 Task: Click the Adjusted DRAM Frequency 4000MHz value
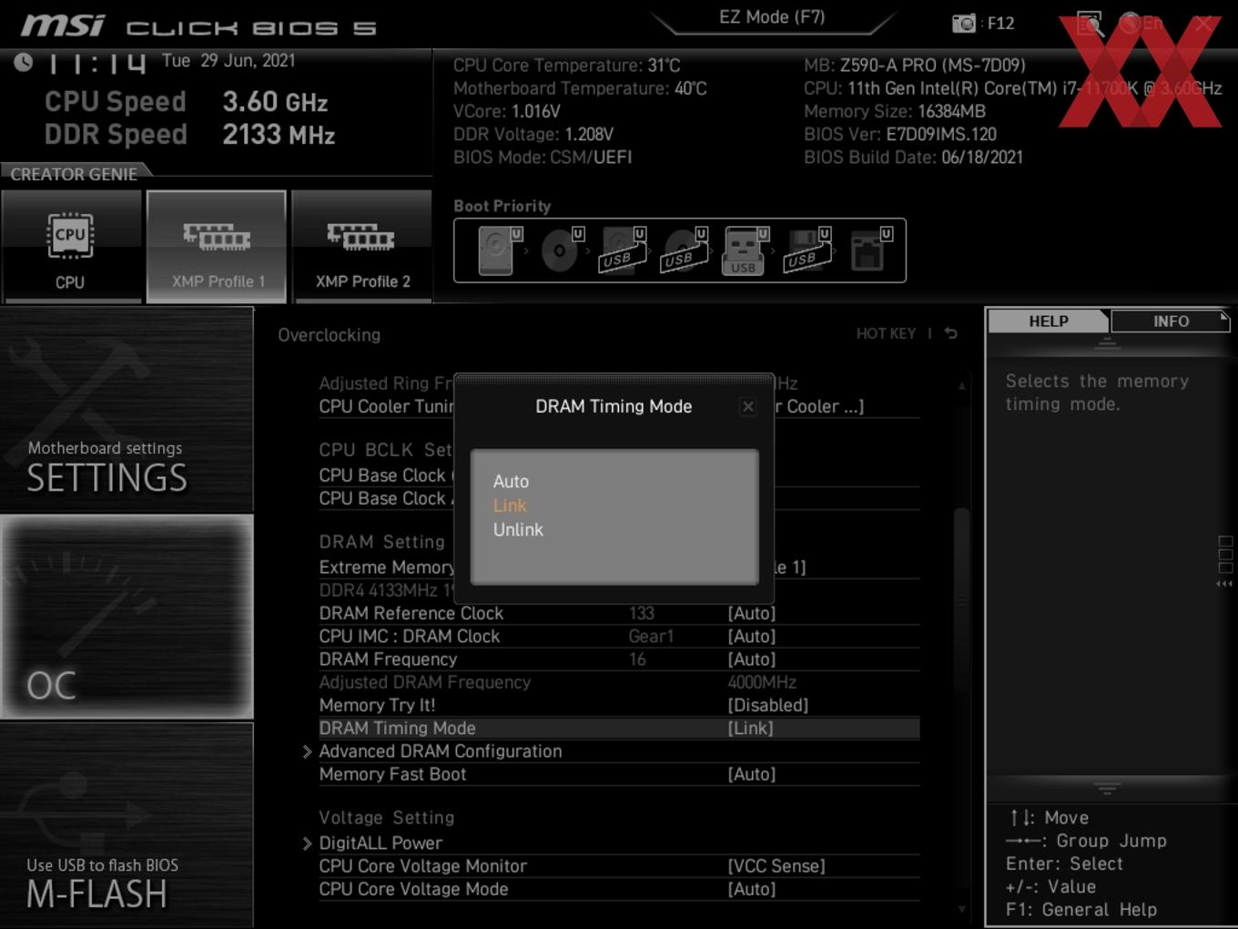pyautogui.click(x=762, y=682)
